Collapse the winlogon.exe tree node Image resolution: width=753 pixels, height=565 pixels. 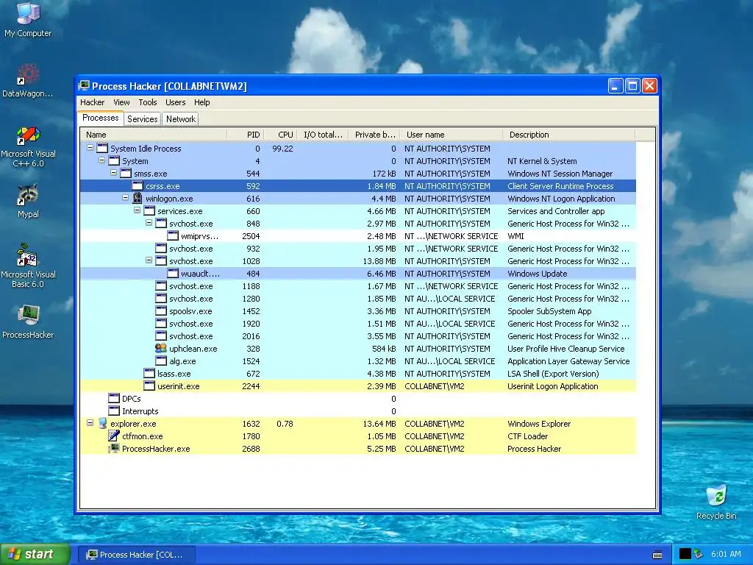pos(125,198)
